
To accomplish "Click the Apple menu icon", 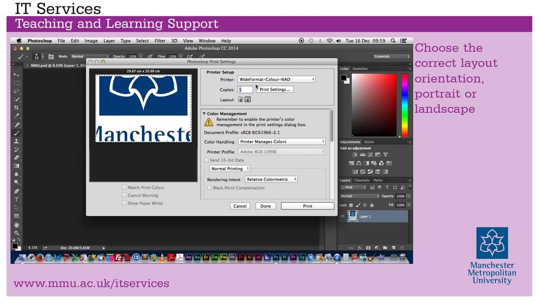I will click(x=19, y=41).
